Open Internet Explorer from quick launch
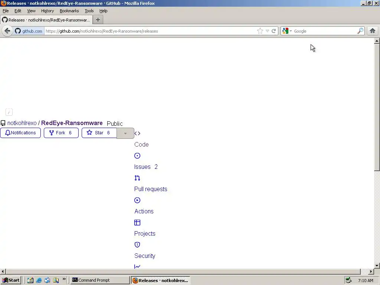This screenshot has height=285, width=380. (39, 281)
